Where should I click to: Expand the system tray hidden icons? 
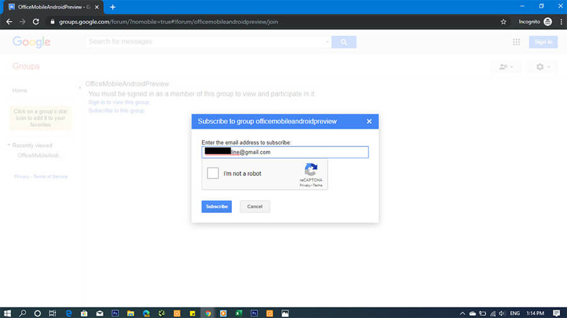[x=462, y=312]
